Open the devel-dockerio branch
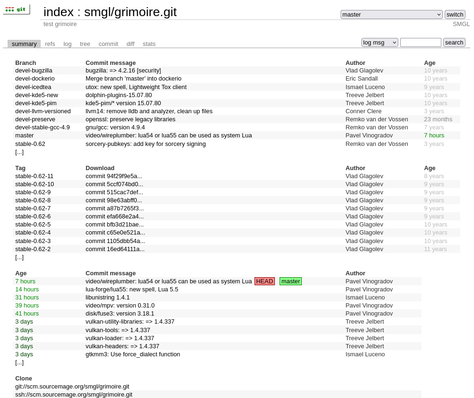 pos(35,79)
